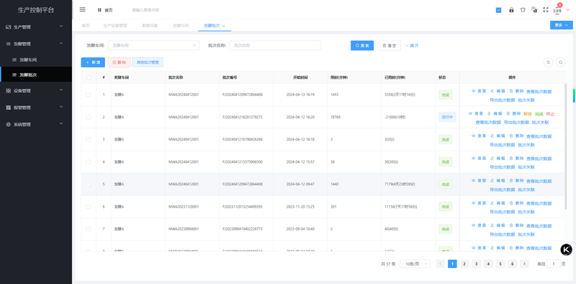Open 发酵车间 in the sidebar submenu
576x284 pixels.
point(36,60)
